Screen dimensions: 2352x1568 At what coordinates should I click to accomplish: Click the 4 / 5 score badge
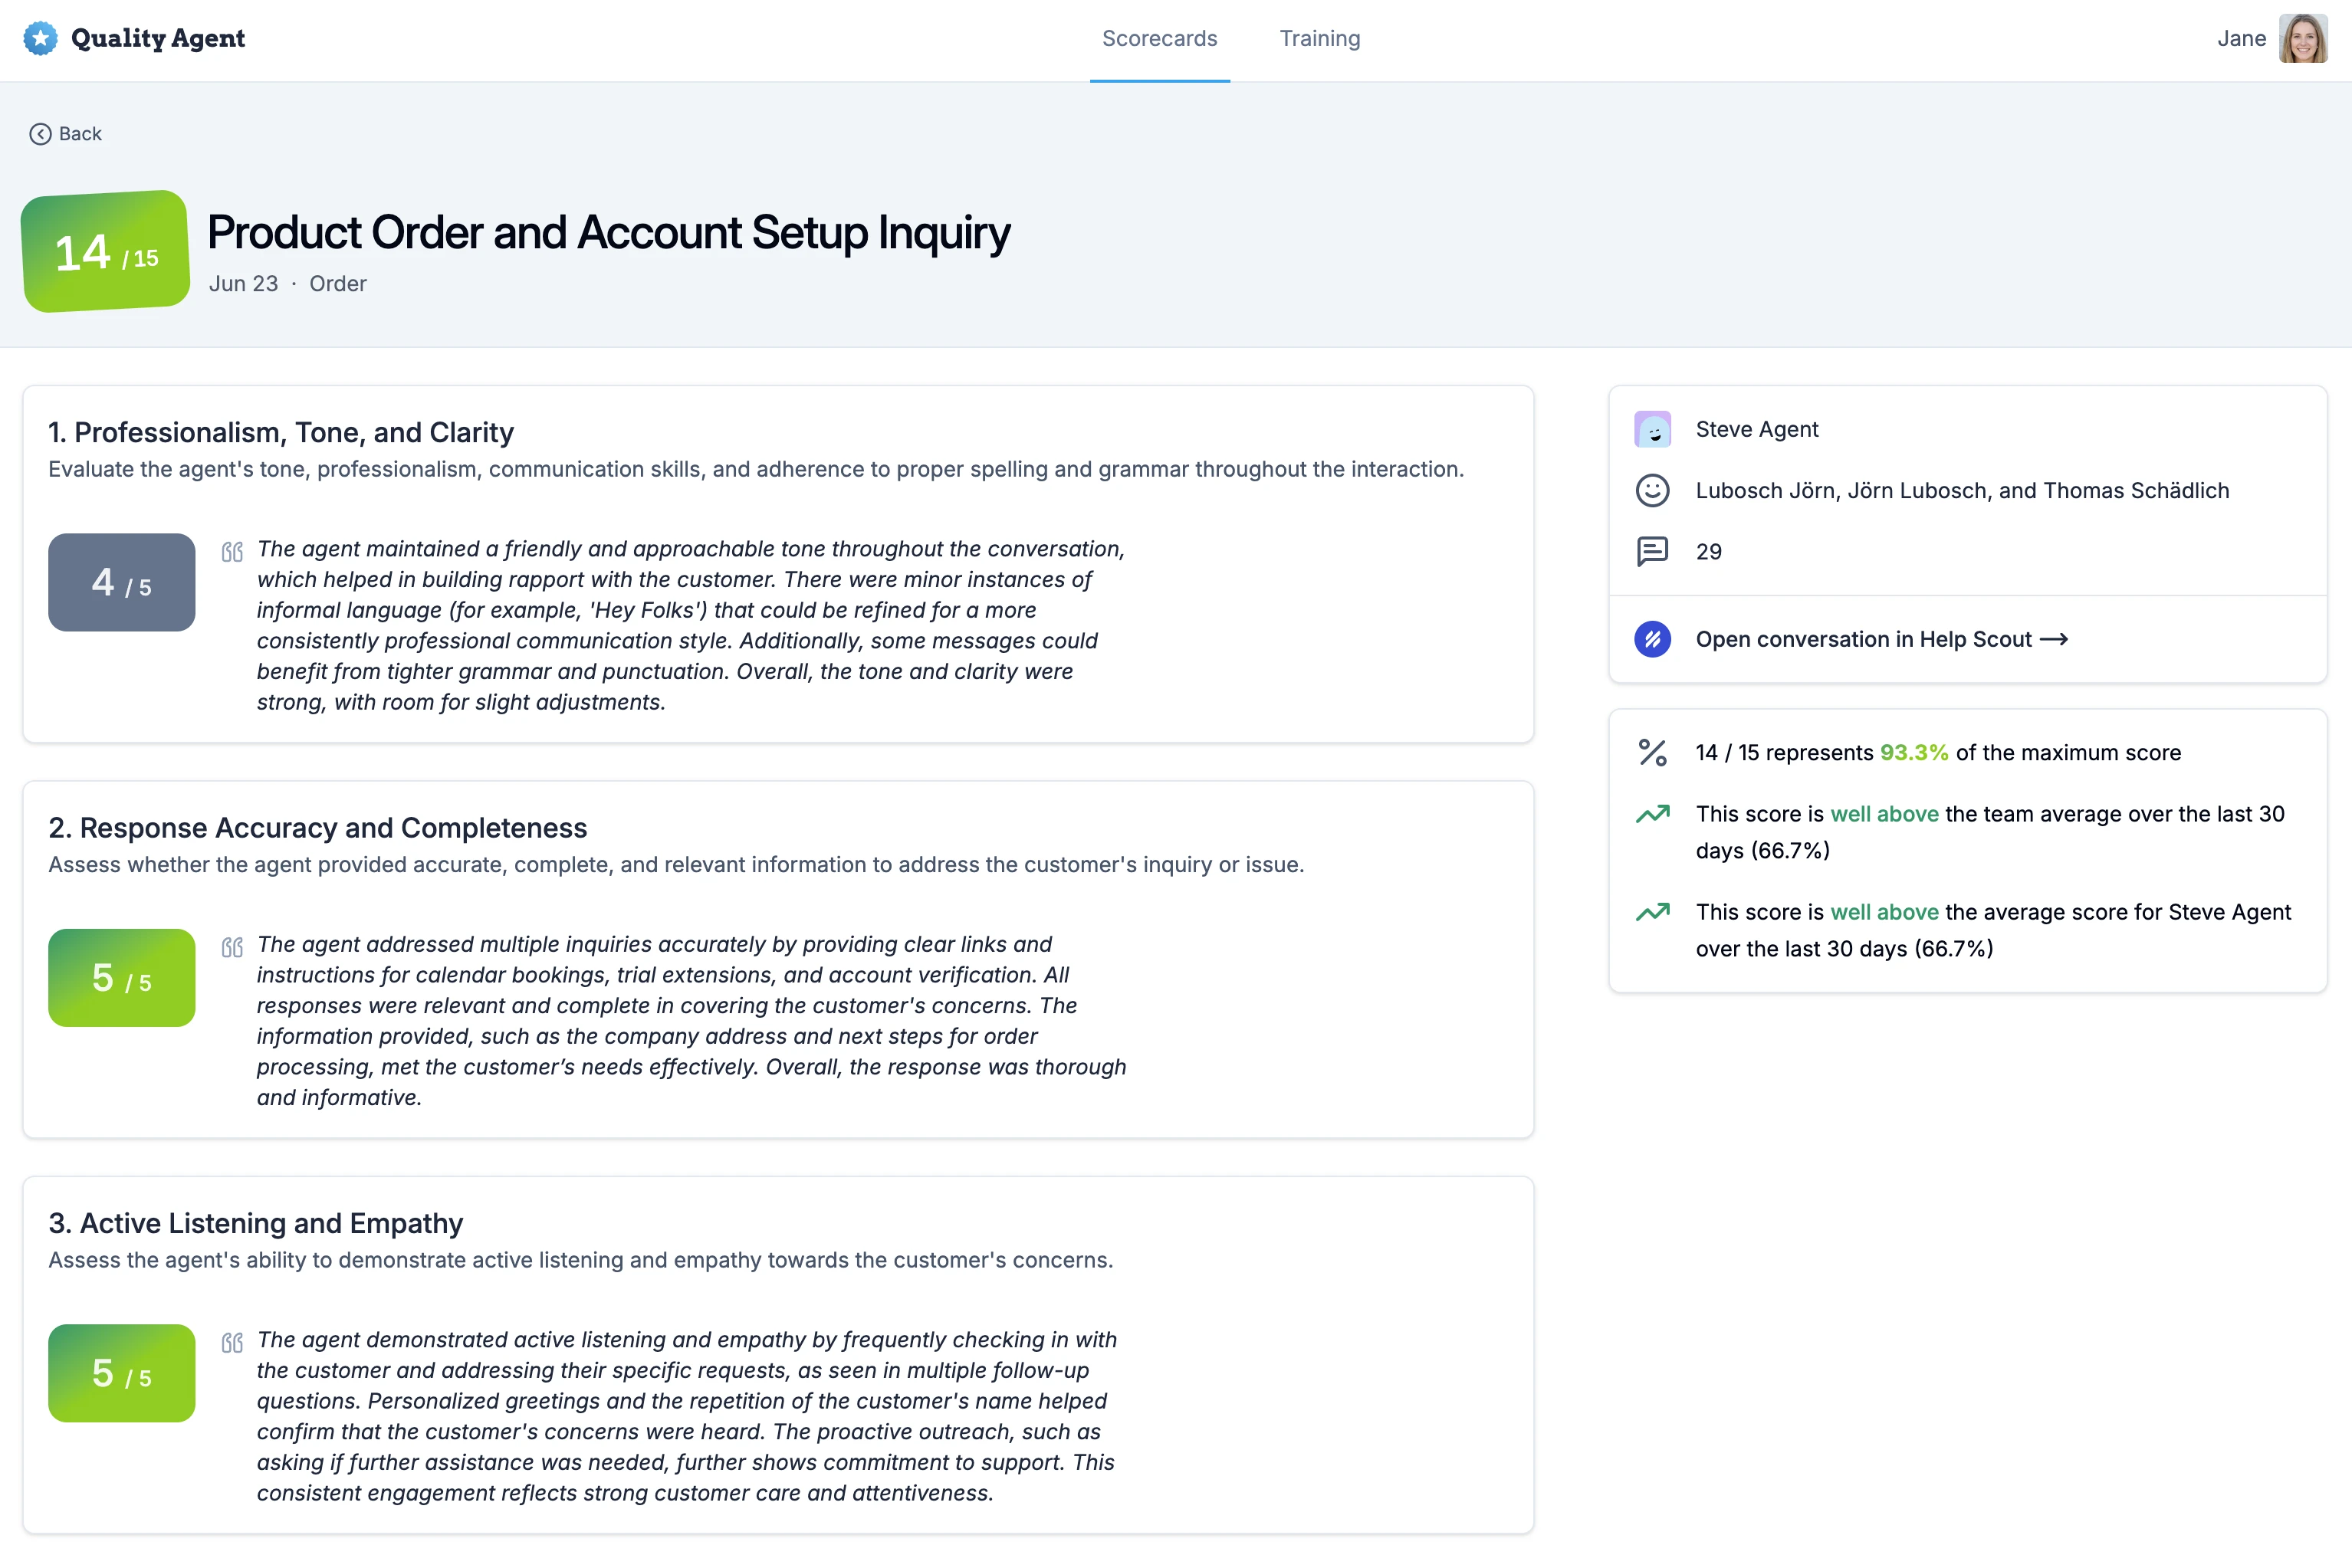point(122,582)
